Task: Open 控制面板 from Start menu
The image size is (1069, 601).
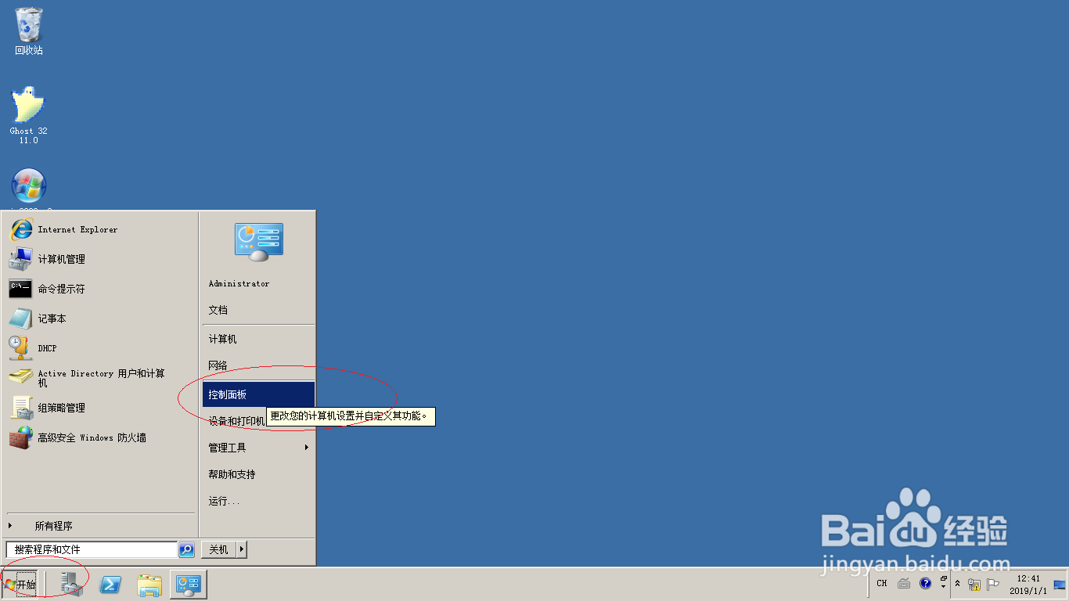Action: (258, 394)
